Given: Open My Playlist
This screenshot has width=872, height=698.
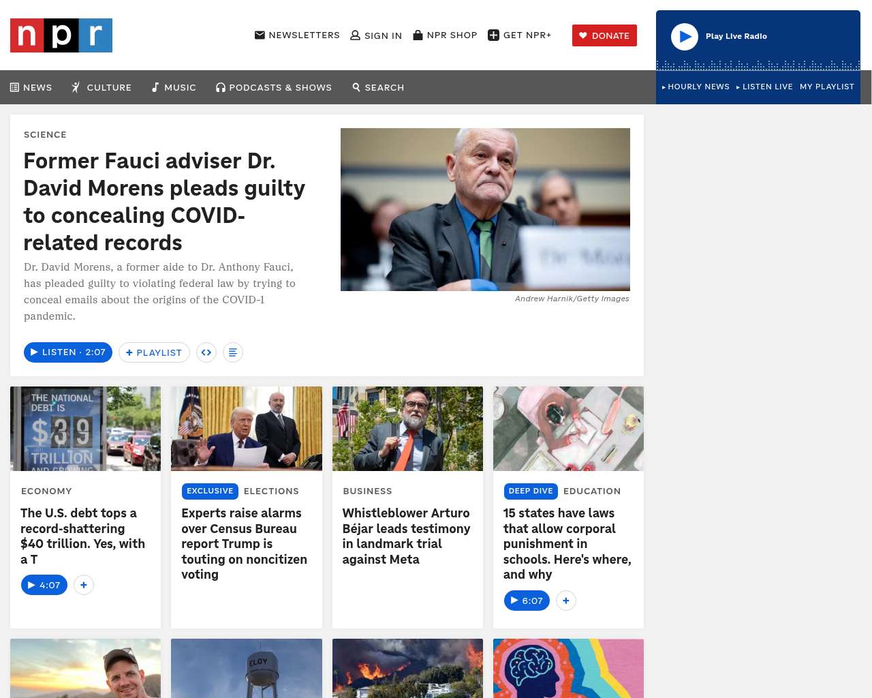Looking at the screenshot, I should 827,87.
